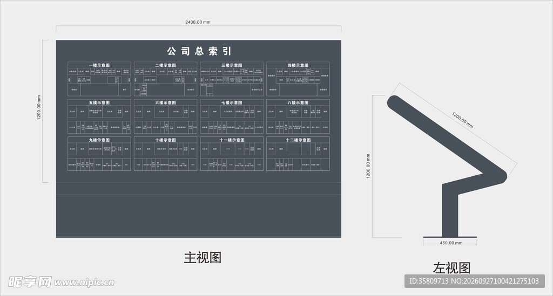The image size is (553, 296).
Task: Click the 六楼示意图 heading
Action: click(x=165, y=103)
